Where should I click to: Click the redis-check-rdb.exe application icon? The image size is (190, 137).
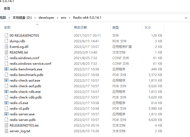(x=6, y=92)
